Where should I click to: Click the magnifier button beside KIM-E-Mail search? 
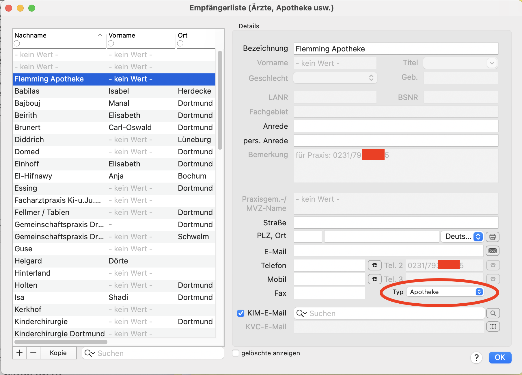click(493, 313)
